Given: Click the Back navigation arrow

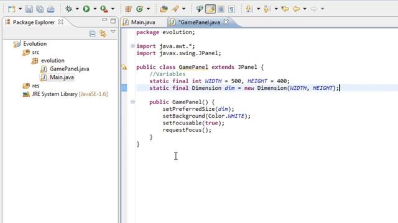Looking at the screenshot, I should (x=296, y=9).
